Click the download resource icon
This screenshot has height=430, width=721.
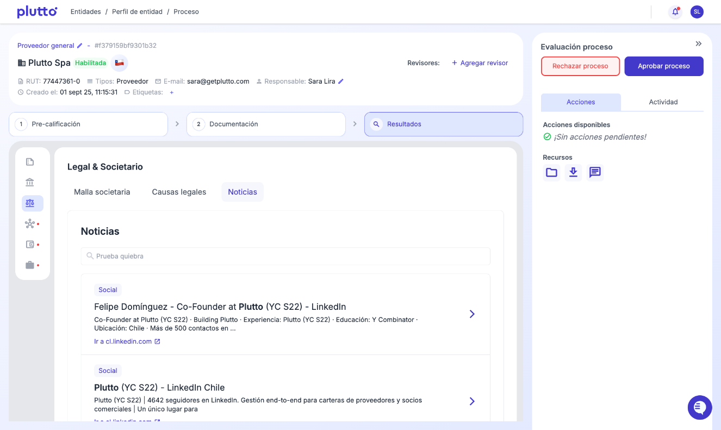click(x=573, y=173)
